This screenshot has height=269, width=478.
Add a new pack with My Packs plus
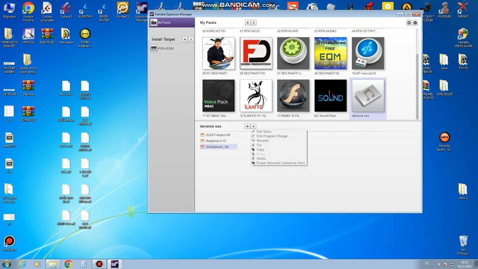coord(247,23)
